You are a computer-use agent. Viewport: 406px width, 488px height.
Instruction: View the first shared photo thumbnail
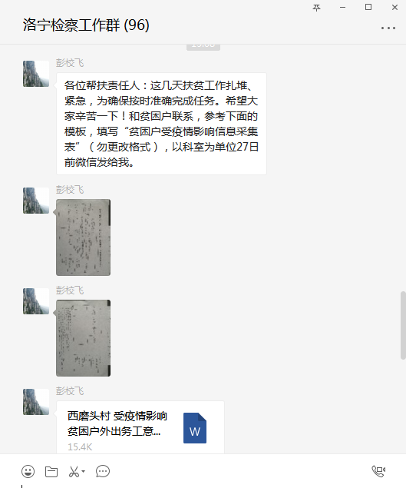(x=84, y=237)
